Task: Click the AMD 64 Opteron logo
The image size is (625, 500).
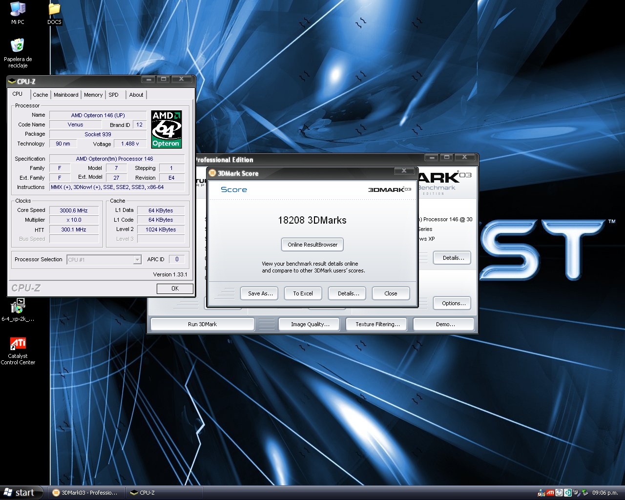Action: tap(166, 129)
